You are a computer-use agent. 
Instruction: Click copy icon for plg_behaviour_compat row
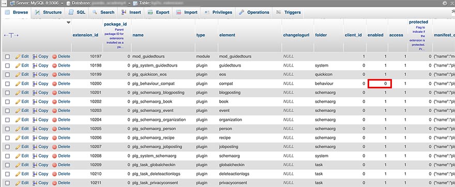click(35, 84)
